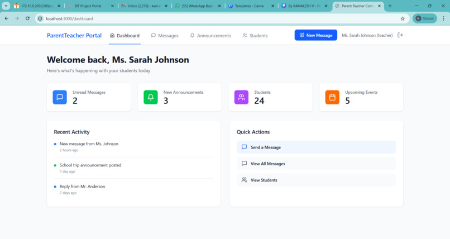Screen dimensions: 450x239
Task: Open the Messages nav item
Action: point(165,36)
